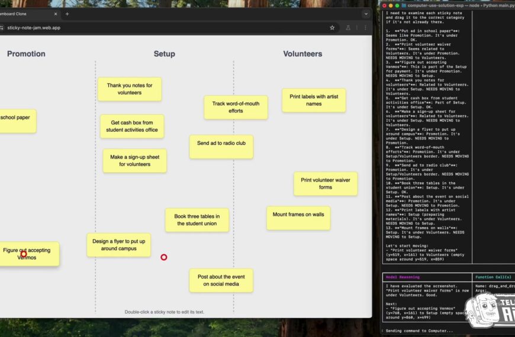This screenshot has height=337, width=515.
Task: Select 'Book three tables' sticky note
Action: 197,220
